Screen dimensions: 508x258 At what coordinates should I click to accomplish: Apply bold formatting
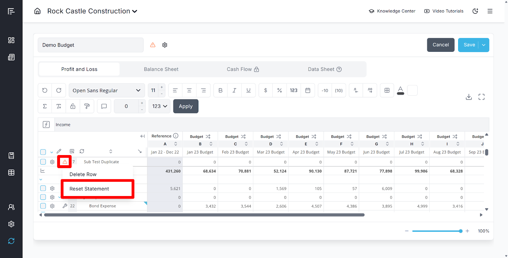[220, 90]
